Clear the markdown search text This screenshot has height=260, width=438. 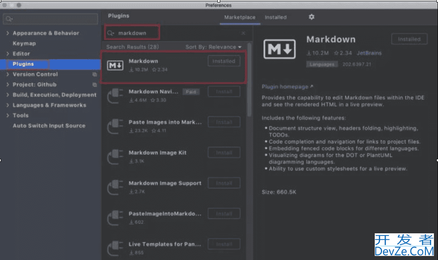pos(243,33)
